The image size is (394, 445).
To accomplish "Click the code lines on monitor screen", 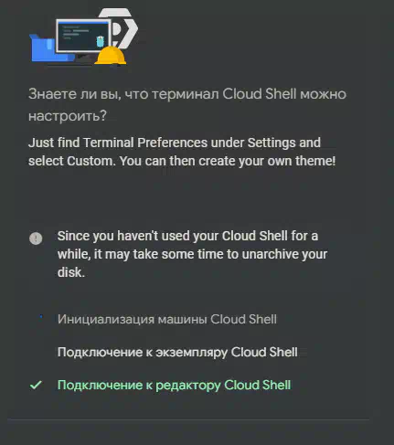I will pyautogui.click(x=75, y=32).
